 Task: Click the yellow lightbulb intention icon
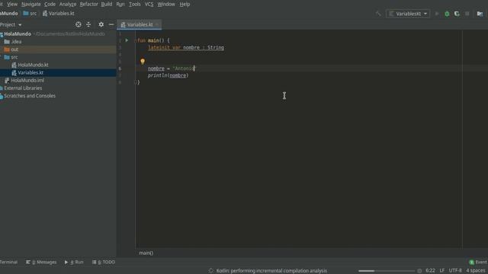[x=143, y=62]
